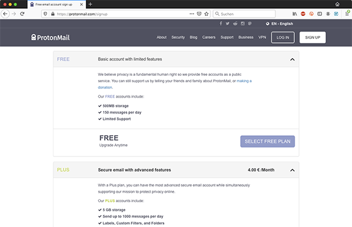
Task: Click the SELECT FREE PLAN button
Action: [x=268, y=141]
